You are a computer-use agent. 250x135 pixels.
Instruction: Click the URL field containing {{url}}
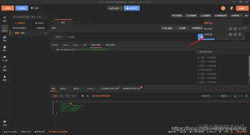tap(132, 37)
